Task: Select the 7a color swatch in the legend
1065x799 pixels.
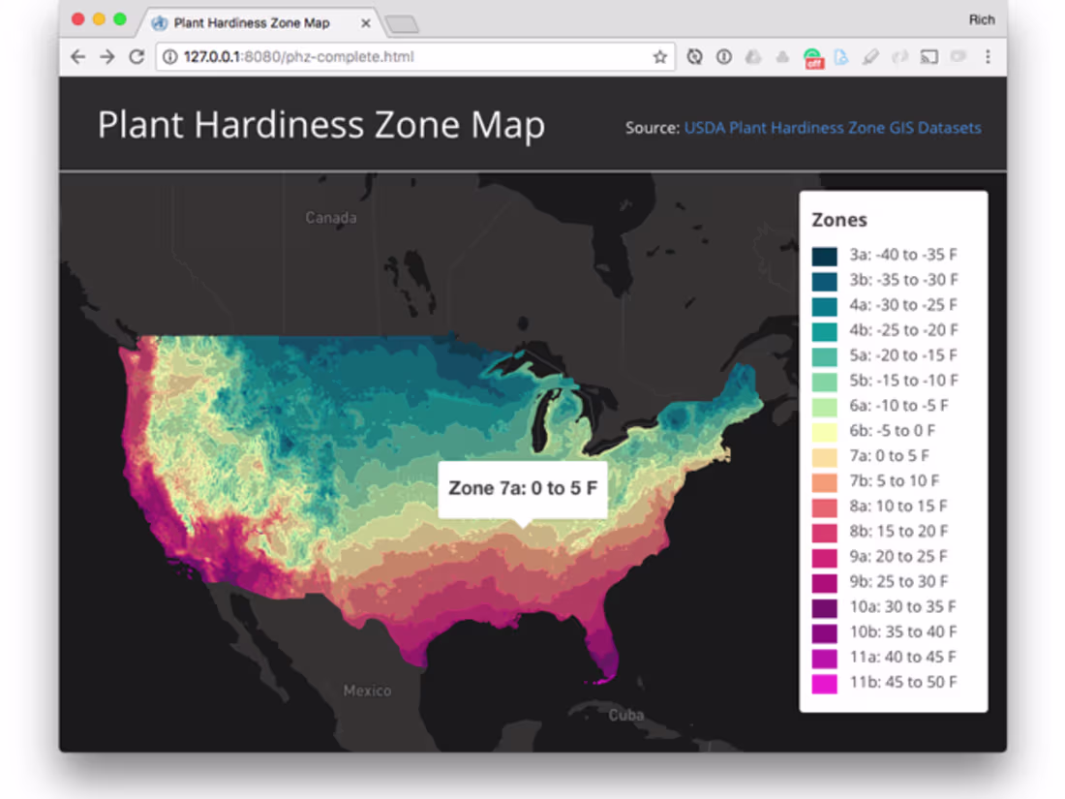Action: pyautogui.click(x=822, y=455)
